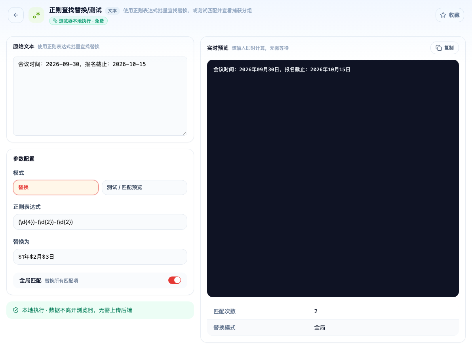Click the 正则查找替换/测试 title
The image size is (472, 356).
76,10
